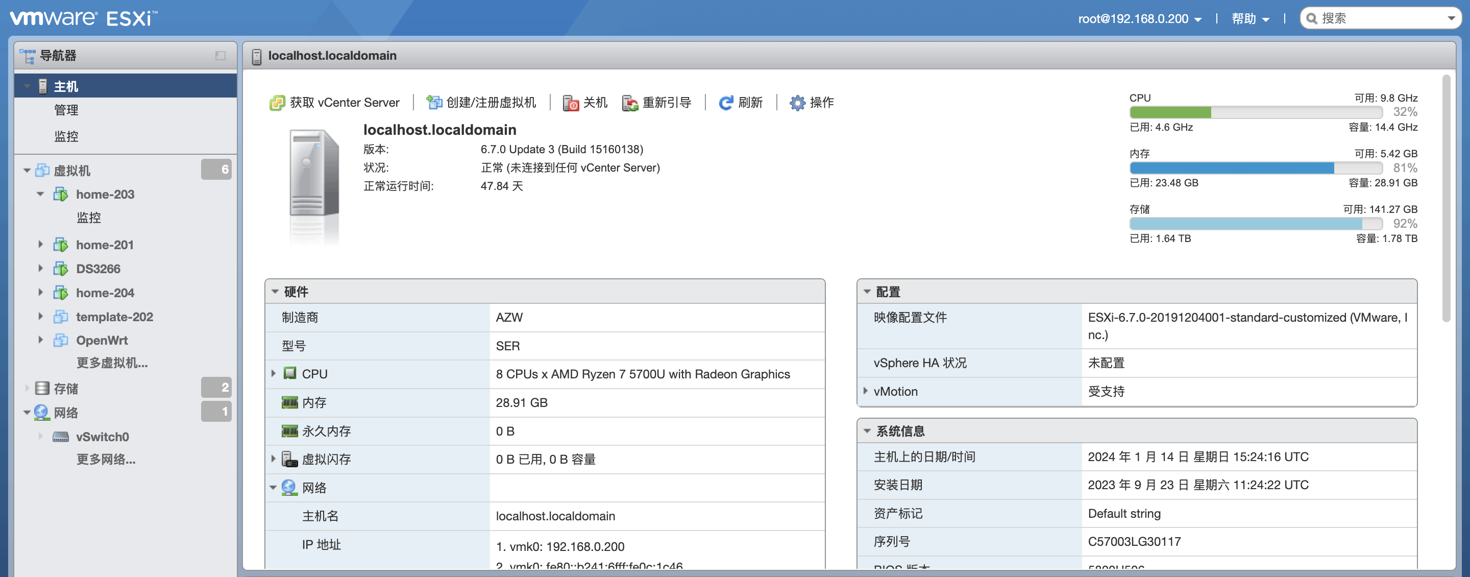Collapse the 网络 navigator tree node
This screenshot has width=1470, height=577.
click(x=27, y=413)
